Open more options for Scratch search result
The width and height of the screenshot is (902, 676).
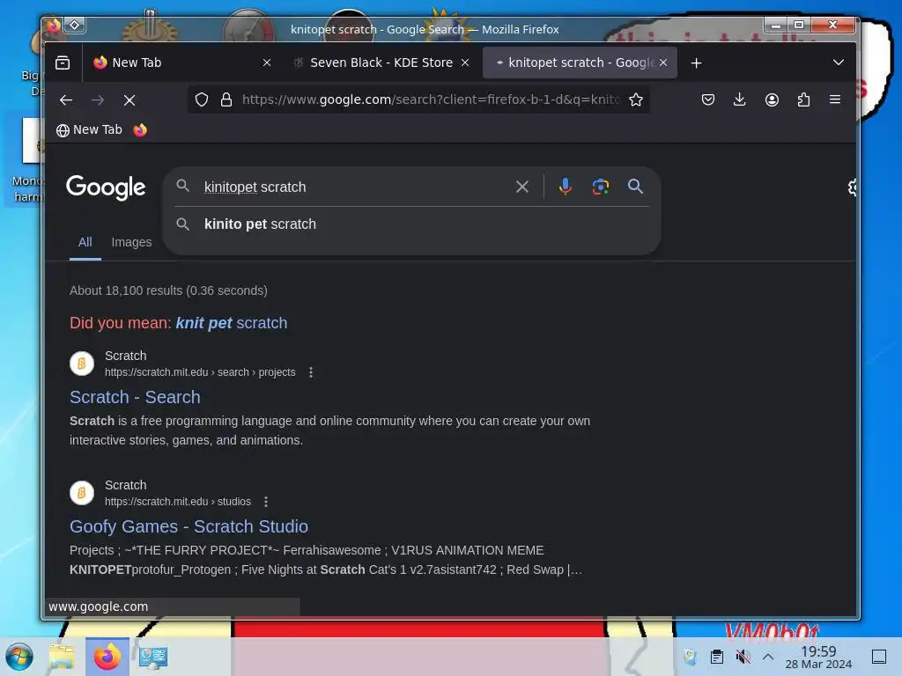[x=311, y=372]
